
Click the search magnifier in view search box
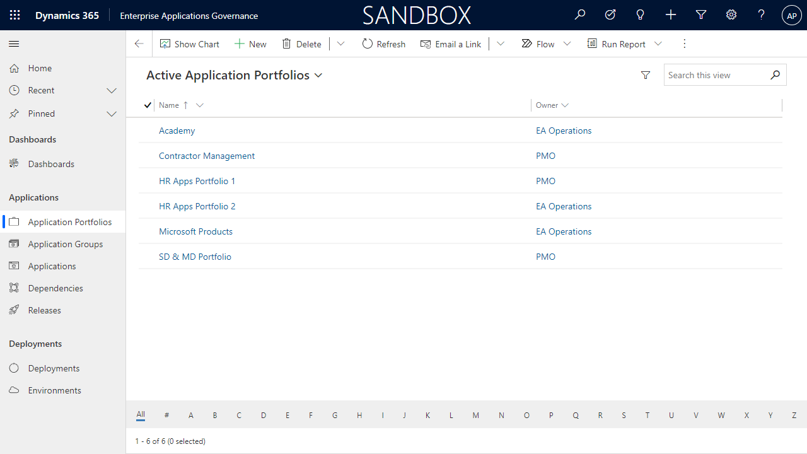click(x=775, y=75)
